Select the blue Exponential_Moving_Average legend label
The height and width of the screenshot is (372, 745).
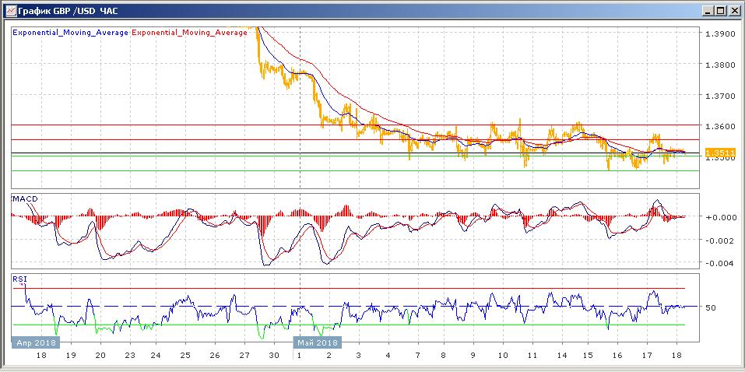(x=70, y=33)
